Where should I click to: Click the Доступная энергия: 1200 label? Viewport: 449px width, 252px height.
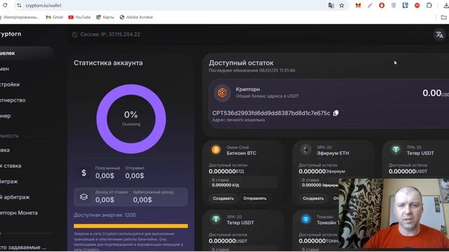tap(105, 215)
